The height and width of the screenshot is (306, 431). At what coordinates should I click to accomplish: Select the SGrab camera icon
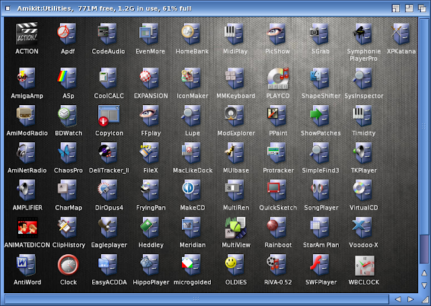(x=321, y=34)
